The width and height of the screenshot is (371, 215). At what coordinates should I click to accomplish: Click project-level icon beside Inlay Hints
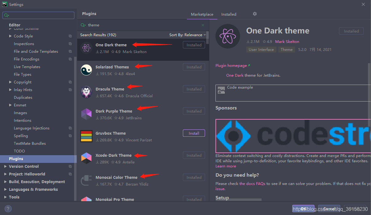pyautogui.click(x=70, y=90)
